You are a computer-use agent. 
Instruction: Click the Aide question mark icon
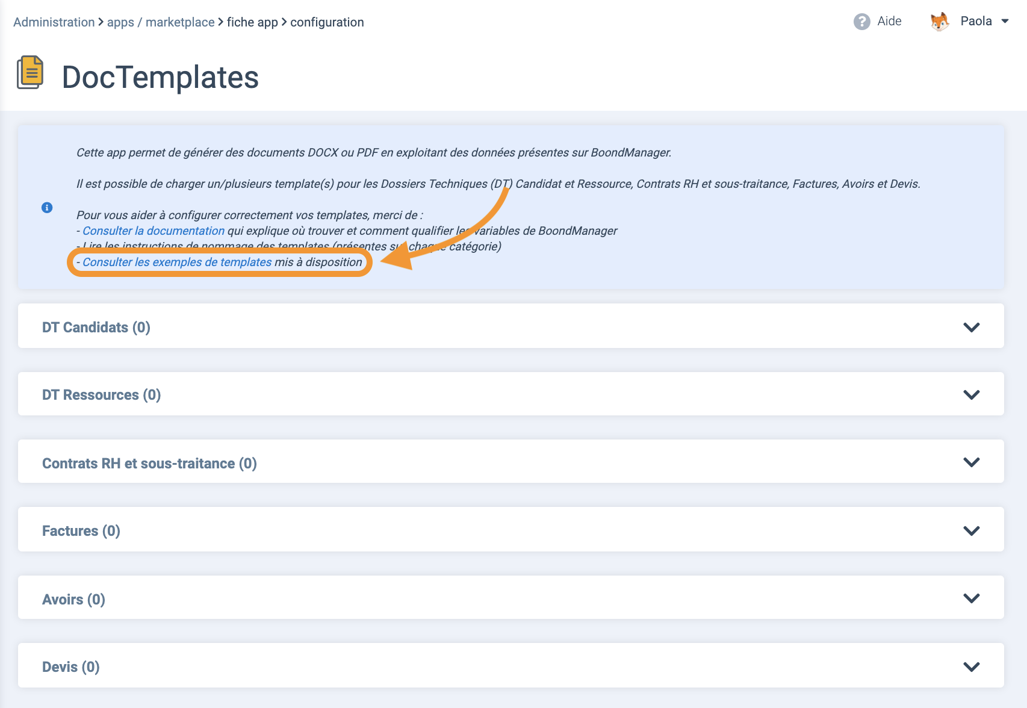pyautogui.click(x=861, y=22)
